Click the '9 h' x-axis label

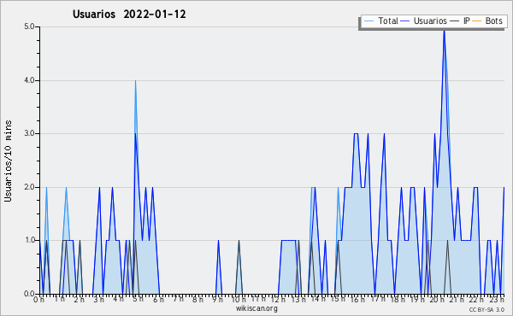pyautogui.click(x=217, y=299)
